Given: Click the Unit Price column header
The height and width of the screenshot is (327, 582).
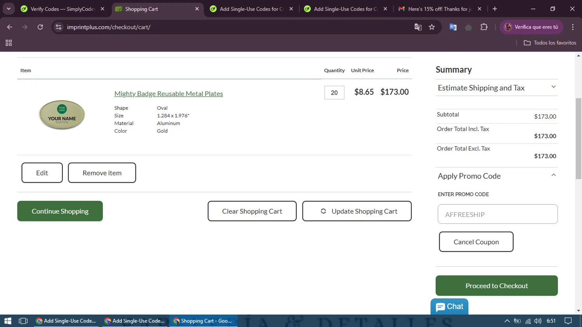Looking at the screenshot, I should pos(362,70).
